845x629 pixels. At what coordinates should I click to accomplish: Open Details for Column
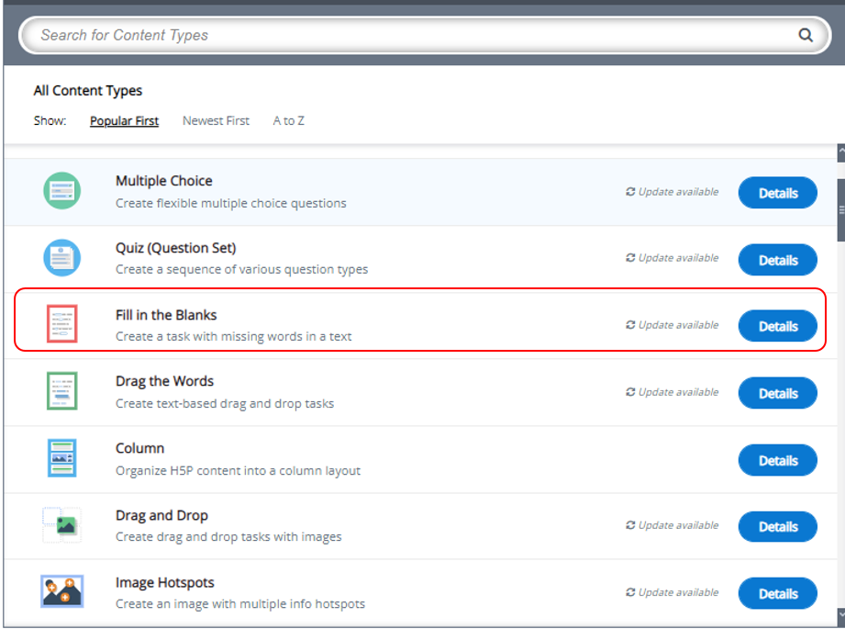pyautogui.click(x=777, y=460)
